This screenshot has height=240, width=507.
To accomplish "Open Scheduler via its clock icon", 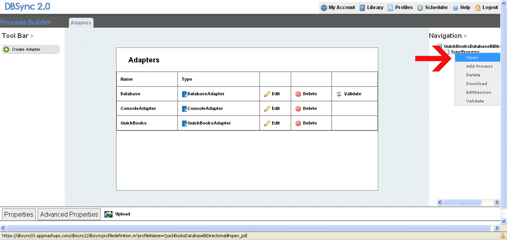I will click(420, 8).
